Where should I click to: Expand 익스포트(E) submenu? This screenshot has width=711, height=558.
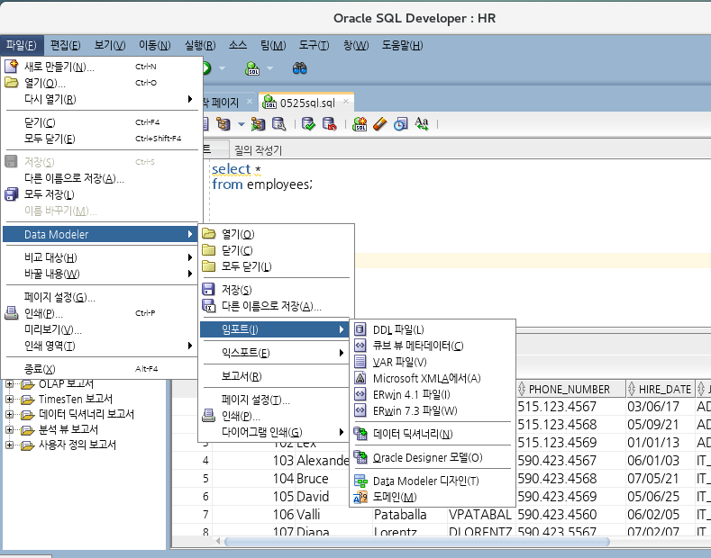coord(275,353)
